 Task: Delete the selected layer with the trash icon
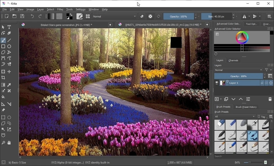pos(270,99)
